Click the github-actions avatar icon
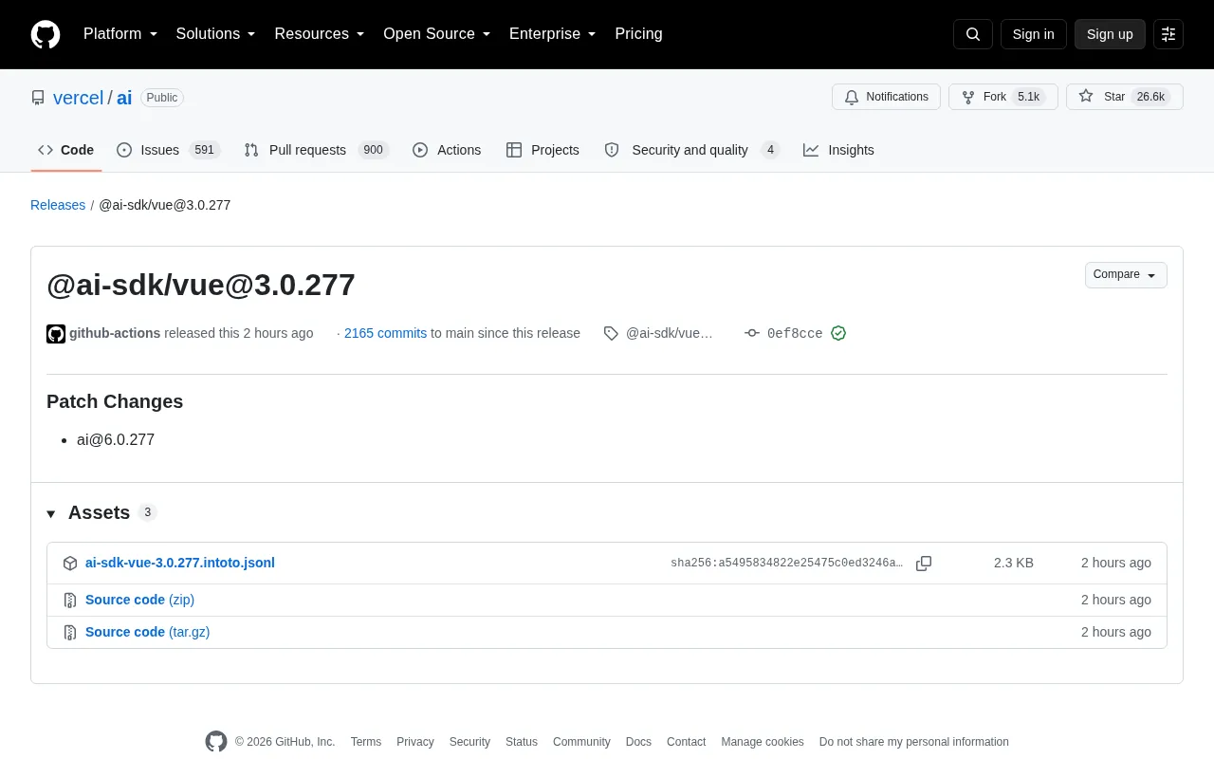 [x=56, y=334]
